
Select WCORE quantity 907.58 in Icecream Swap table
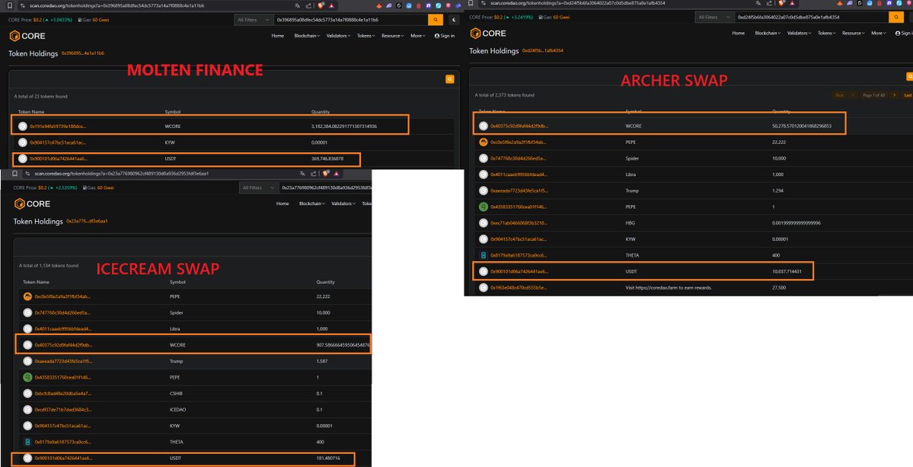click(343, 345)
